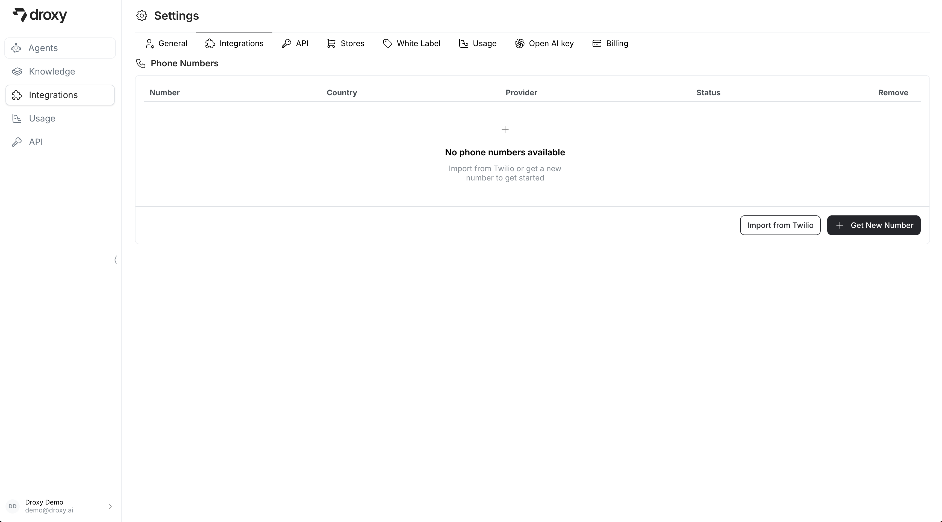The height and width of the screenshot is (522, 942).
Task: Click the plus icon above empty message
Action: [x=505, y=130]
